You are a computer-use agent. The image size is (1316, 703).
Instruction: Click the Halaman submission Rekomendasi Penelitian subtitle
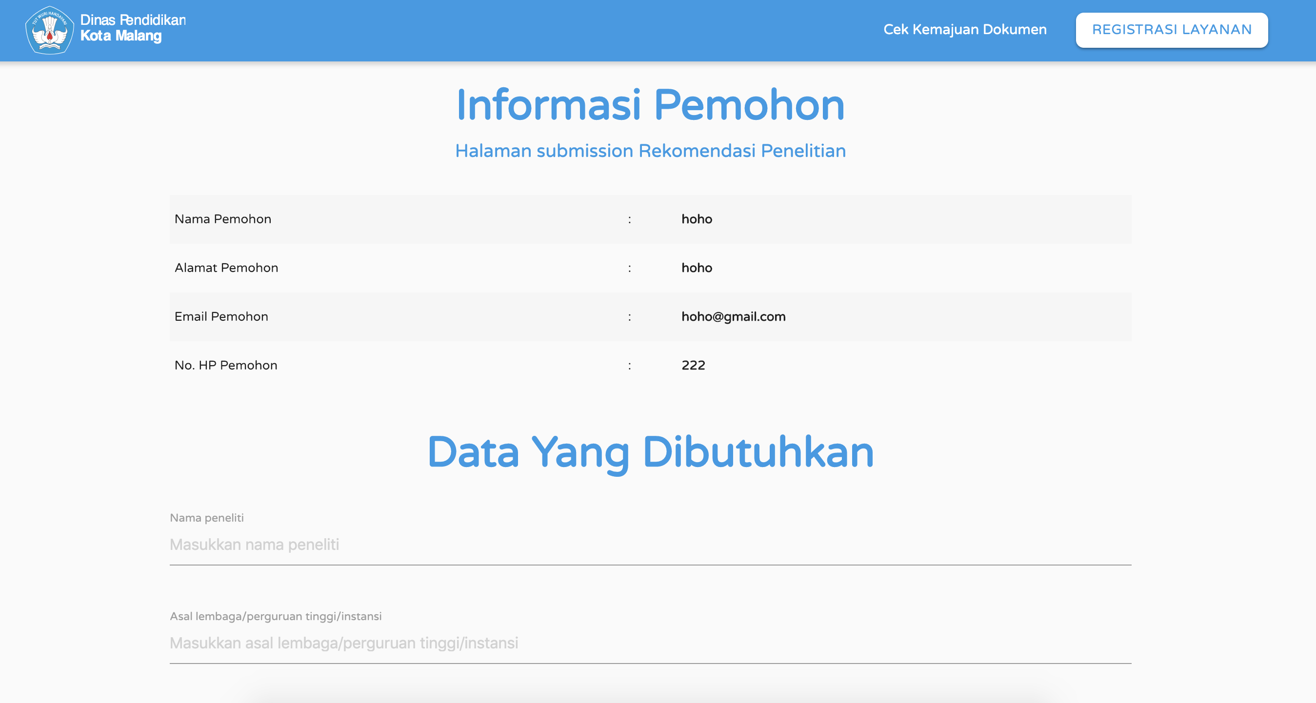pyautogui.click(x=650, y=151)
